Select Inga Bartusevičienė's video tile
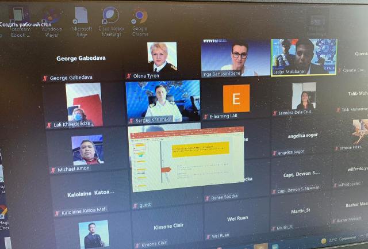Viewport: 368px width, 249px height. point(235,58)
